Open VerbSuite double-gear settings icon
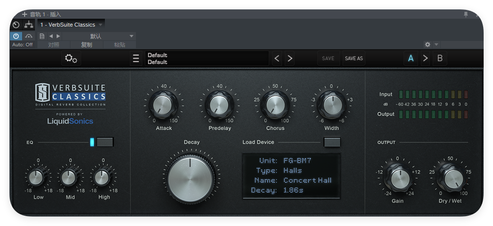 coord(71,59)
